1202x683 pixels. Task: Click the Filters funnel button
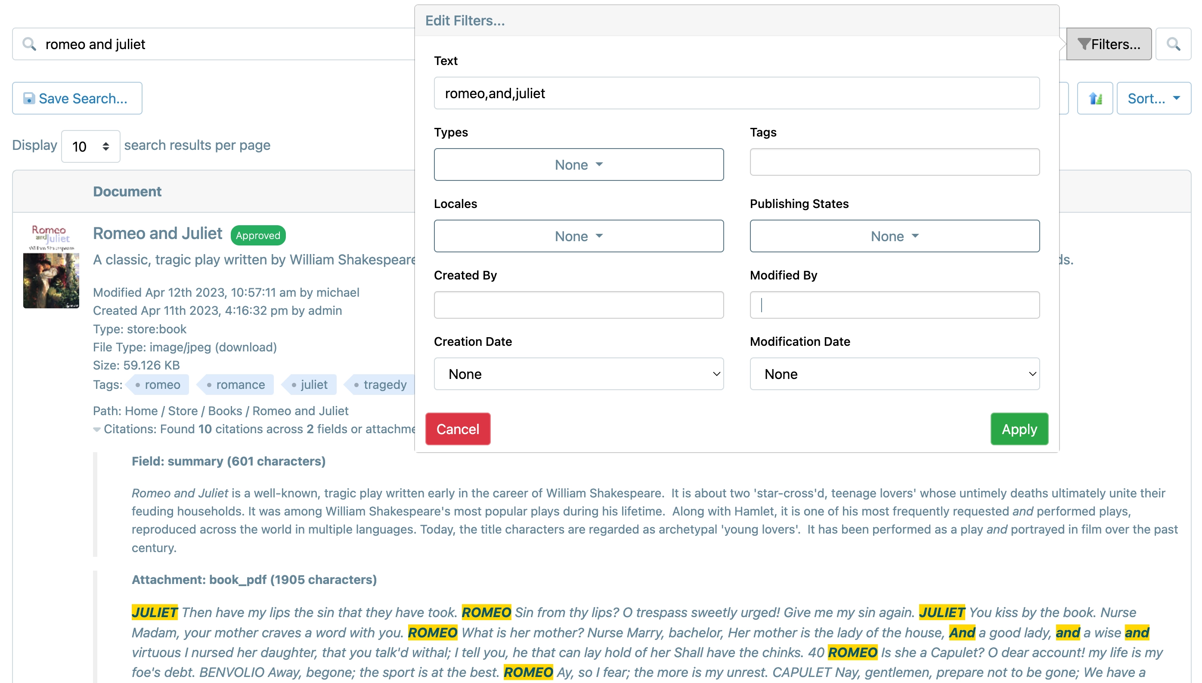click(1108, 44)
